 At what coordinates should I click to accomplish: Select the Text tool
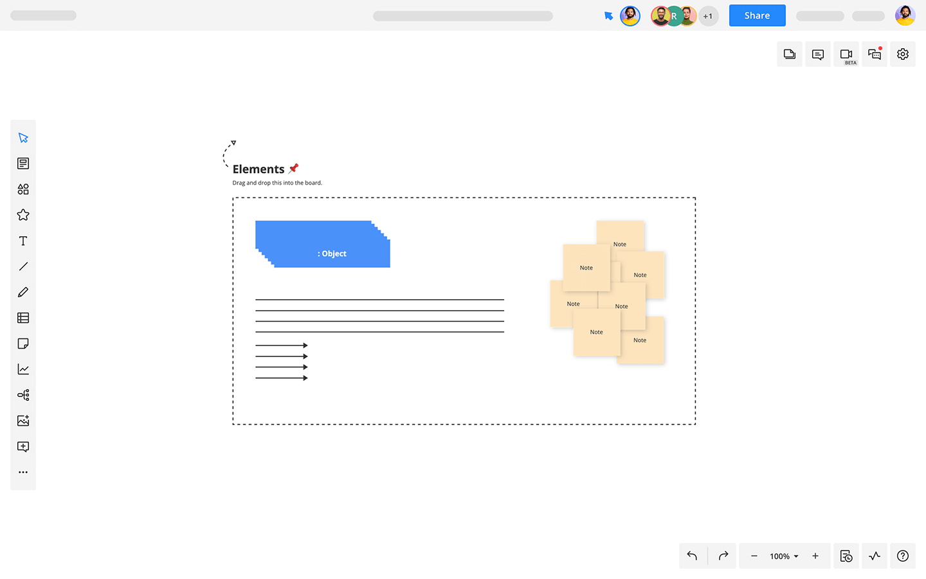coord(23,241)
